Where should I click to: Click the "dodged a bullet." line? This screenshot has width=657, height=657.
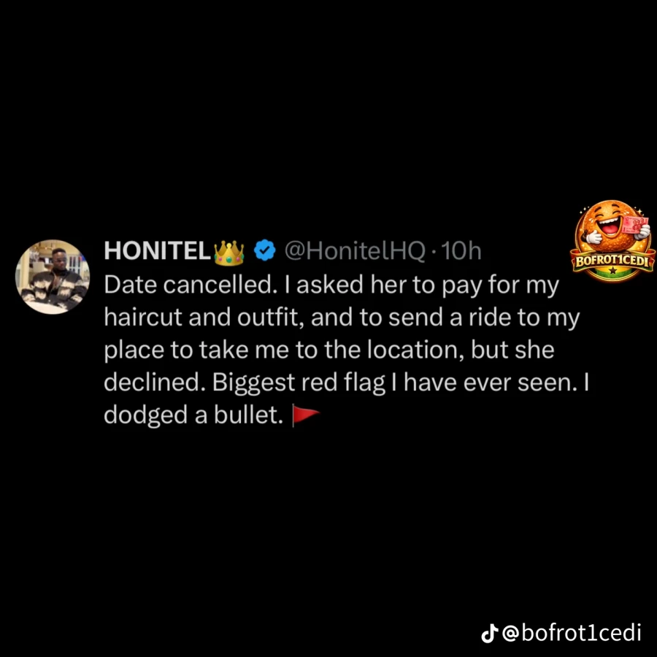193,415
